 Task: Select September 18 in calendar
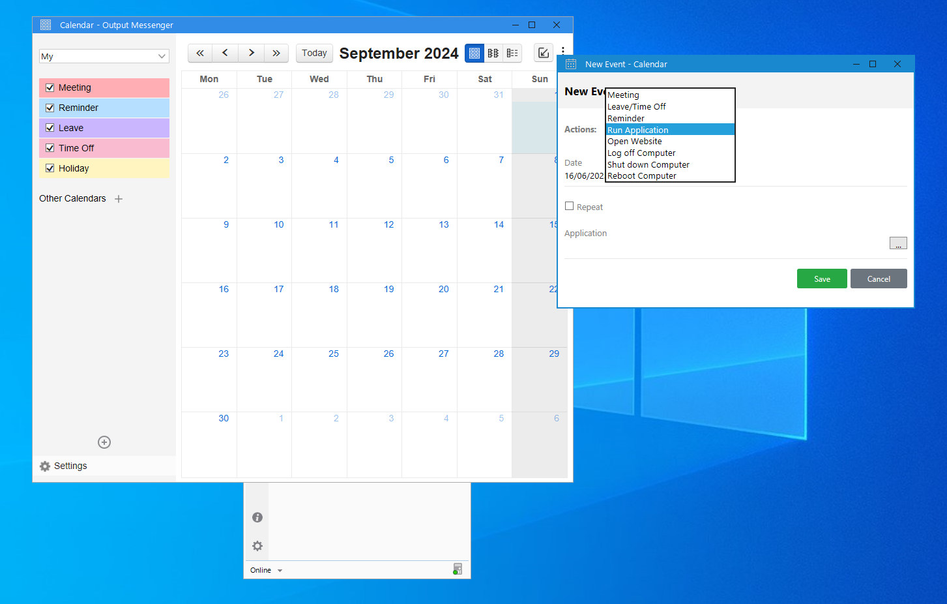pos(334,289)
